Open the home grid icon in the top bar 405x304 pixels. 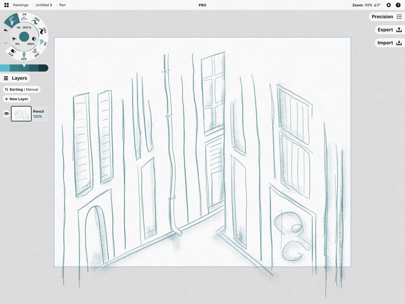tap(5, 4)
